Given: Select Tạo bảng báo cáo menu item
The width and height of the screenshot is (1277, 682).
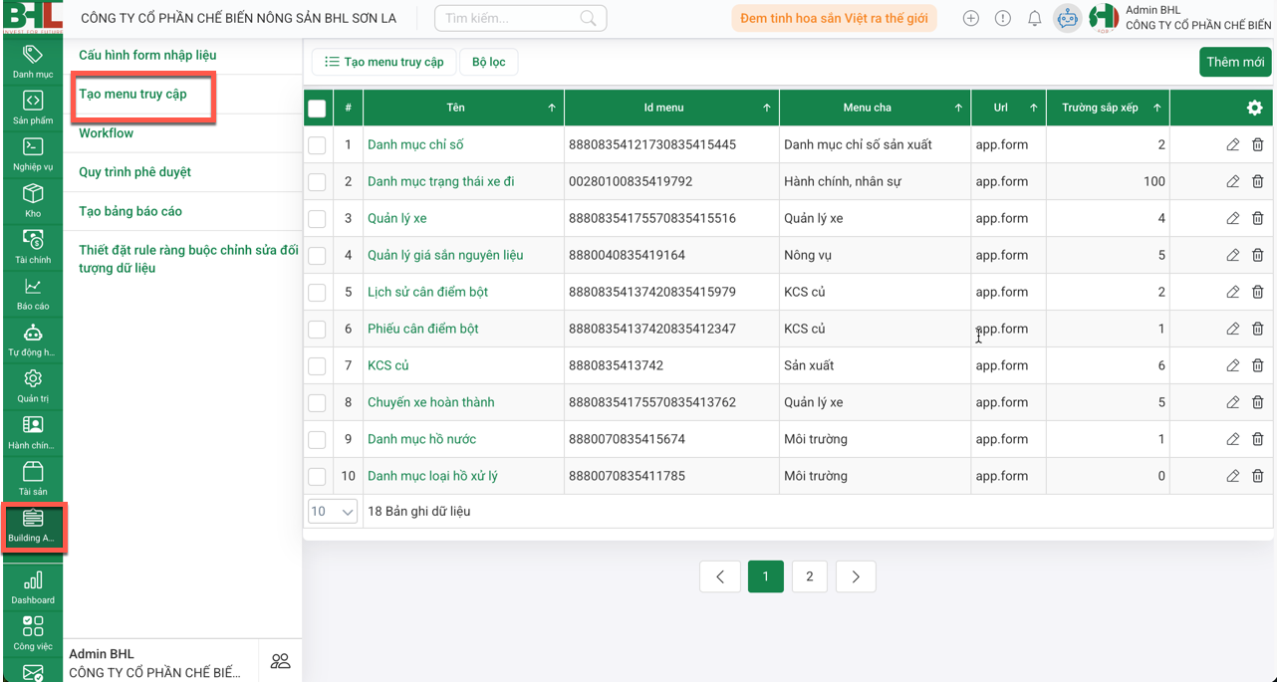Looking at the screenshot, I should point(130,211).
